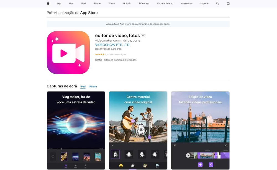Viewport: 277px width, 170px height.
Task: Click the star rating next to 4,9
Action: (x=100, y=54)
